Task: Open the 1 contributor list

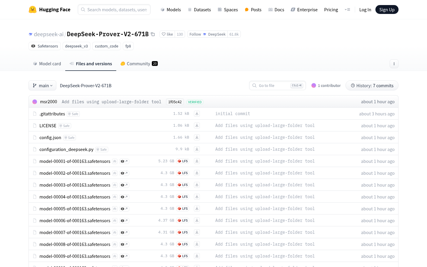Action: (326, 85)
